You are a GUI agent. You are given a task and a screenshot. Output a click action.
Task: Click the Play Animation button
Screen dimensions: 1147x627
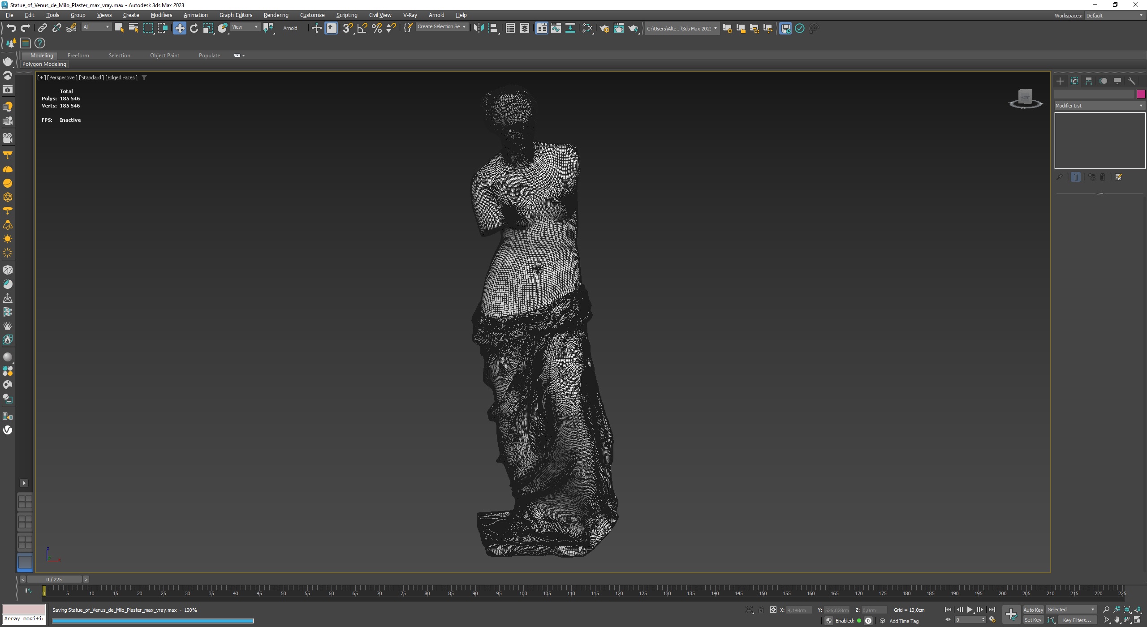[970, 610]
